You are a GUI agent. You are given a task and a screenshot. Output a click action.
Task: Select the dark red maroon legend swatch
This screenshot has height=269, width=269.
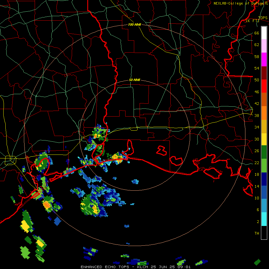click(x=264, y=73)
